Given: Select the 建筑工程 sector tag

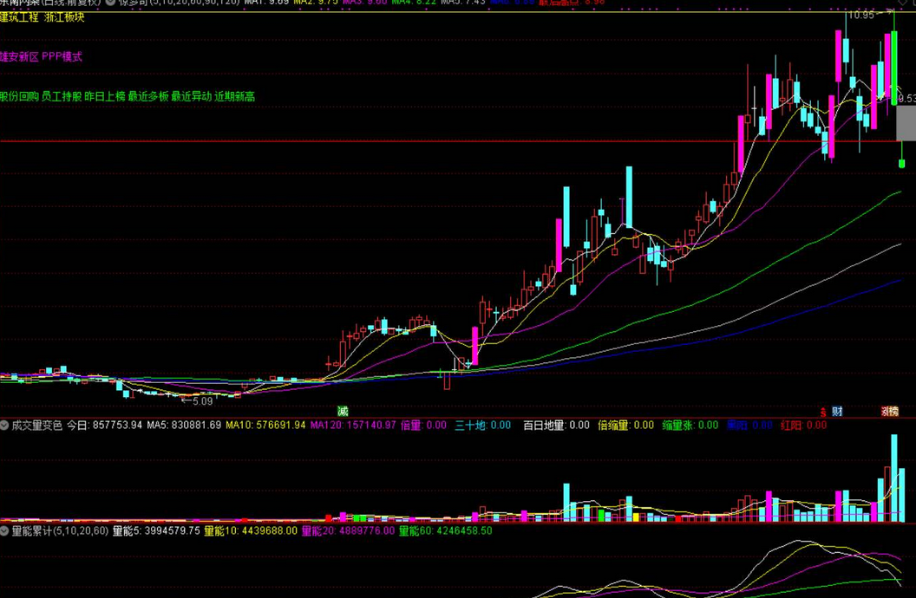Looking at the screenshot, I should coord(19,17).
